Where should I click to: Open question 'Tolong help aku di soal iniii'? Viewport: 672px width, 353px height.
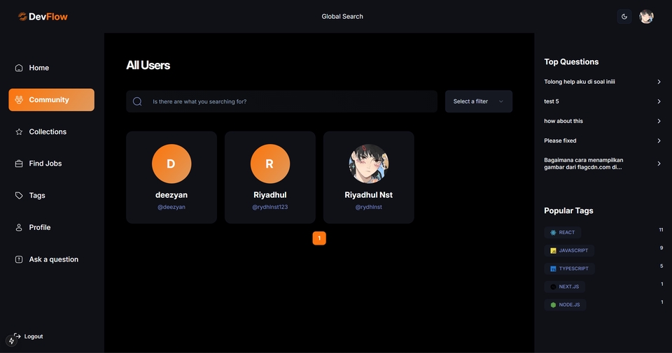tap(580, 82)
